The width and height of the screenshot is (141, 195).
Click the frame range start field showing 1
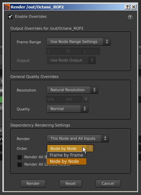point(55,51)
